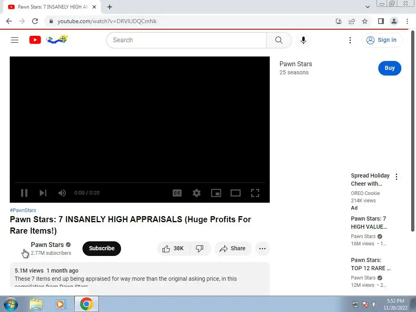Open the taskbar clock and date
This screenshot has width=416, height=312.
click(x=395, y=304)
